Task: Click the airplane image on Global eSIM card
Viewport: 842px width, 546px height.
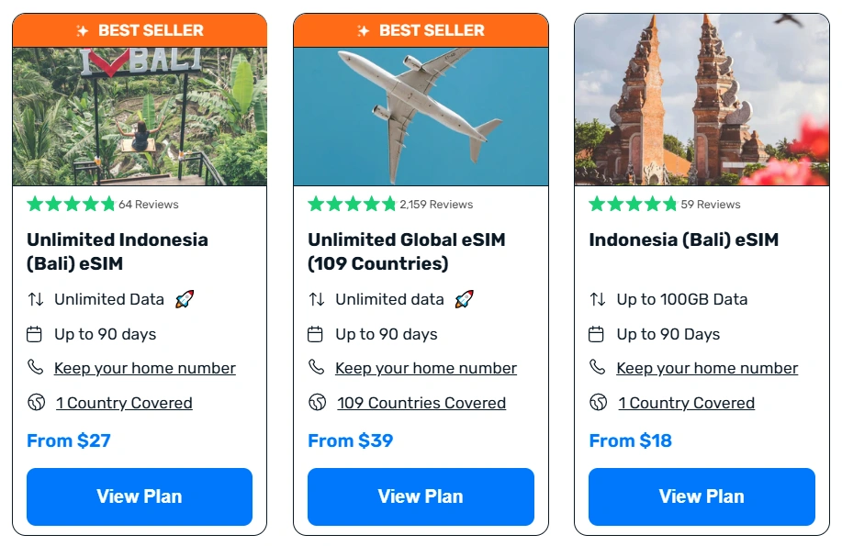Action: [x=421, y=117]
